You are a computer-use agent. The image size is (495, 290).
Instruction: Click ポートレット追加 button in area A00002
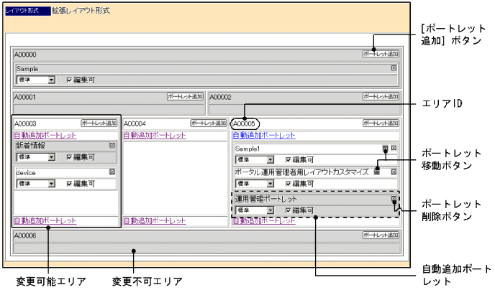[x=381, y=97]
